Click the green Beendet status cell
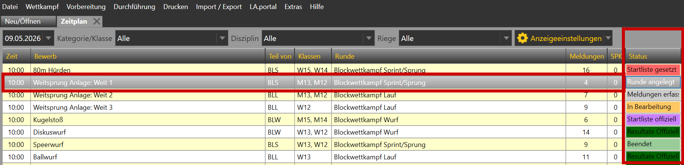 click(x=653, y=144)
